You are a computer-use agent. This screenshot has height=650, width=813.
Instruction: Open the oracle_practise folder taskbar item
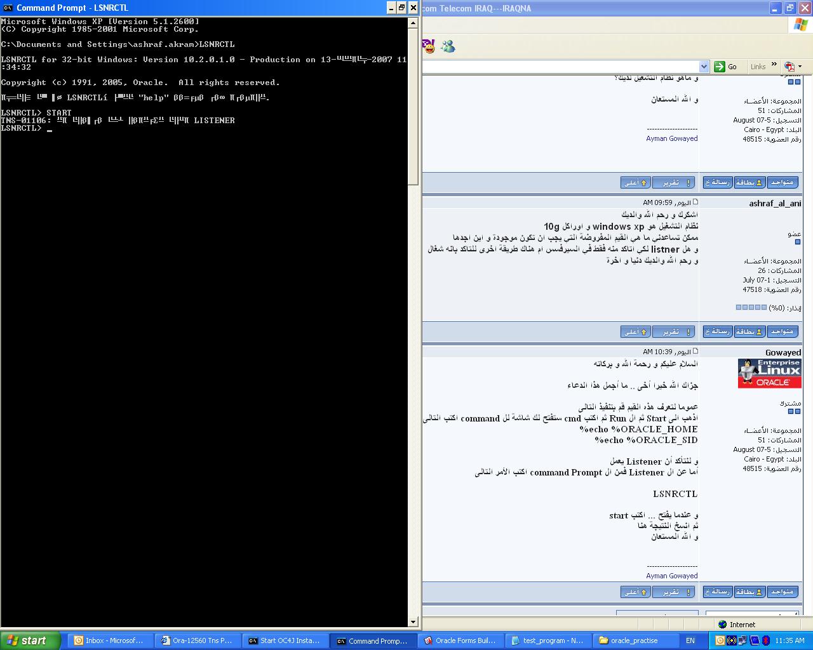pos(629,640)
